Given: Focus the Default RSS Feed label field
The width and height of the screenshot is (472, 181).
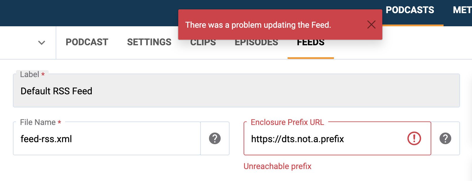Looking at the screenshot, I should pyautogui.click(x=236, y=91).
